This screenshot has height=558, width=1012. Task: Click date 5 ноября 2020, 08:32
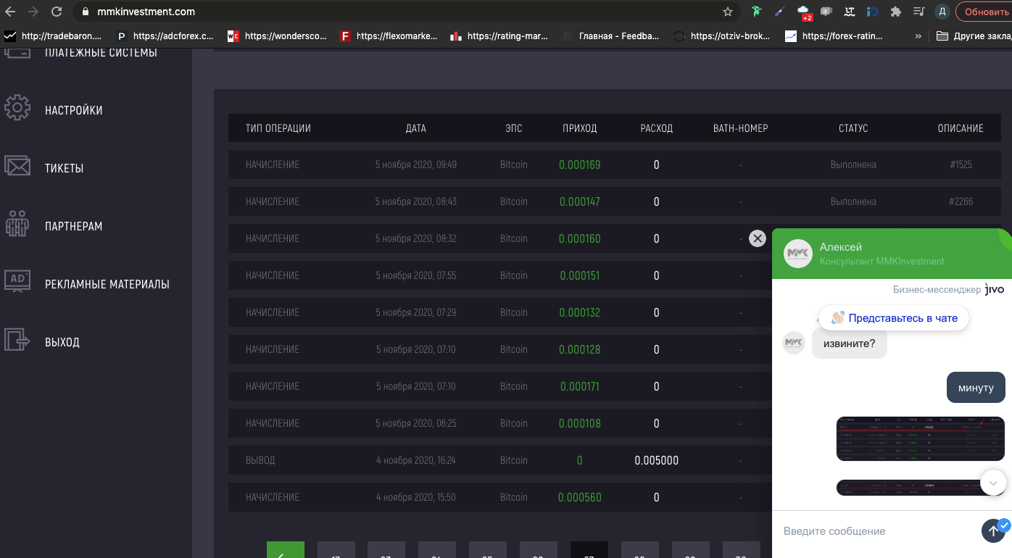point(416,238)
